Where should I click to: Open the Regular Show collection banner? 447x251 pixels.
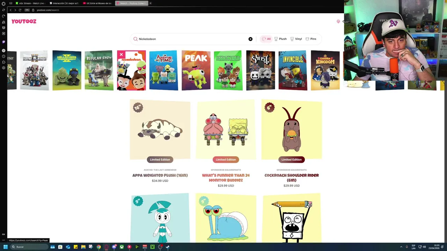(99, 70)
